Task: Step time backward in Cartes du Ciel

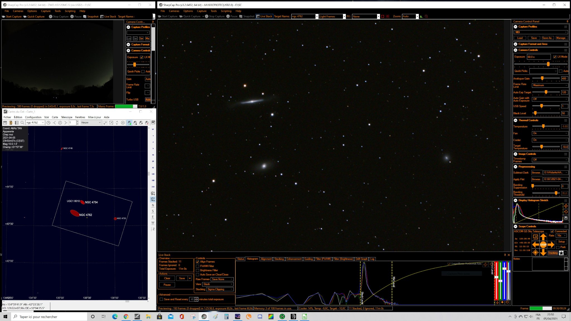Action: click(x=54, y=123)
